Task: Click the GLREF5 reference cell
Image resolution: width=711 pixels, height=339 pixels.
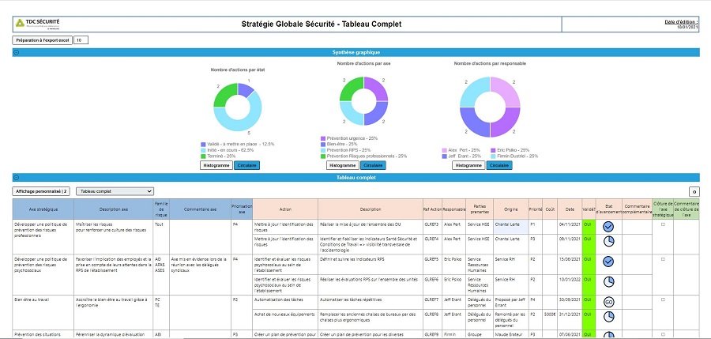Action: 432,264
